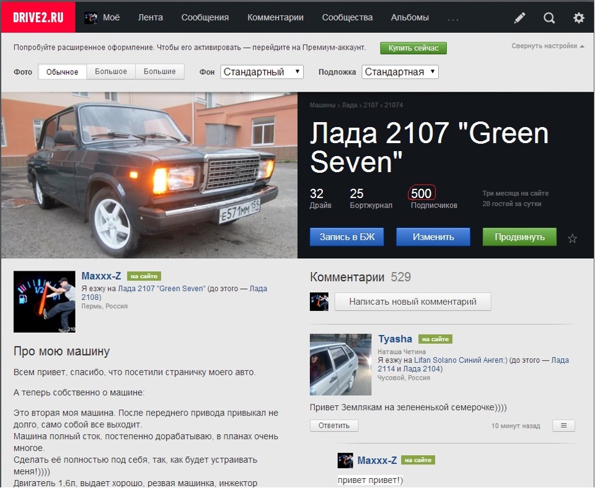The height and width of the screenshot is (488, 595).
Task: Click 10 минут назад timestamp
Action: click(x=516, y=426)
